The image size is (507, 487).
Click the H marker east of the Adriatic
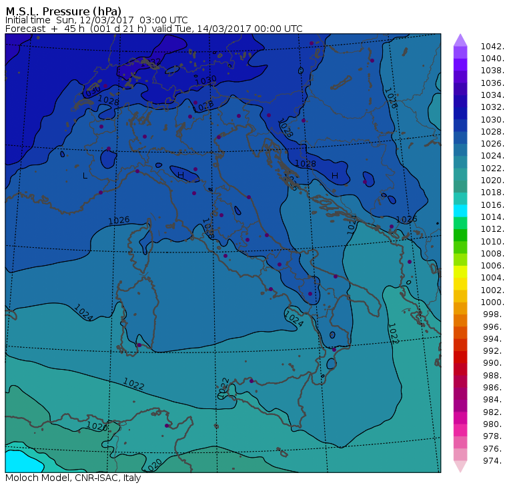pyautogui.click(x=335, y=176)
